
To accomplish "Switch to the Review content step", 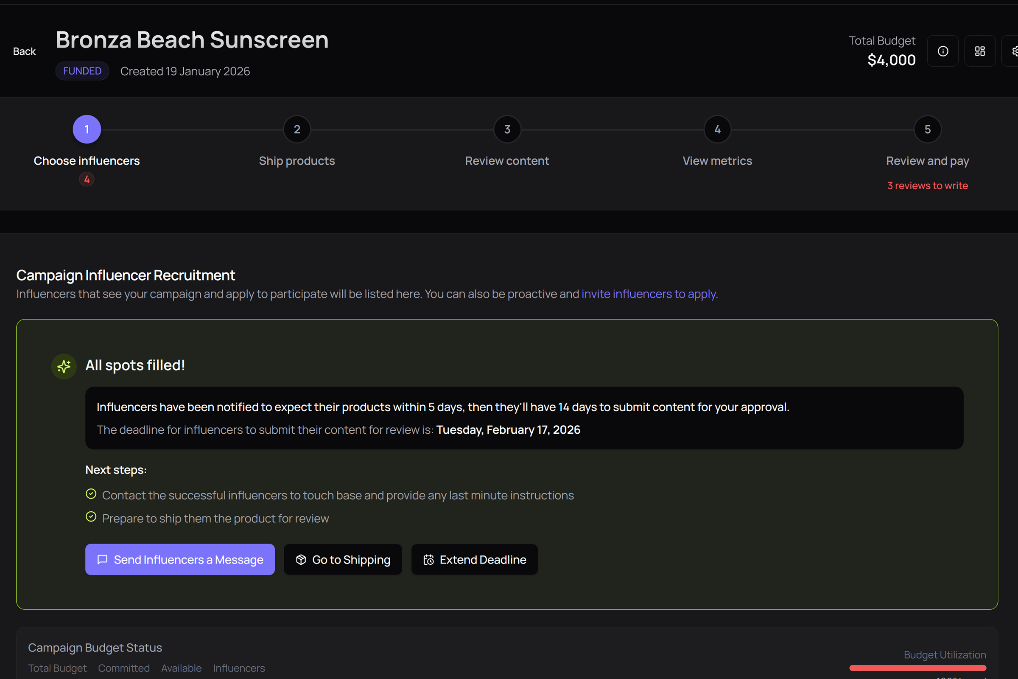I will [507, 129].
